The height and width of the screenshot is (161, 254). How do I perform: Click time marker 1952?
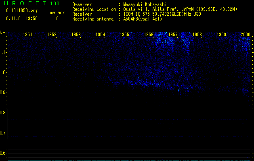click(52, 34)
